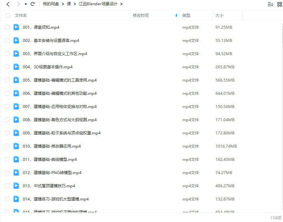Click the blue sort arrow on 修改时间

pyautogui.click(x=176, y=16)
